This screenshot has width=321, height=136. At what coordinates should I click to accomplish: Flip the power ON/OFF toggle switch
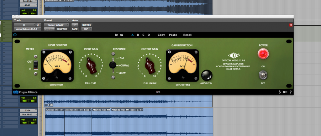[x=263, y=75]
